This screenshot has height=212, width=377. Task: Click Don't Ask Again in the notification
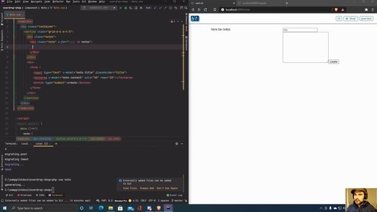tap(167, 188)
